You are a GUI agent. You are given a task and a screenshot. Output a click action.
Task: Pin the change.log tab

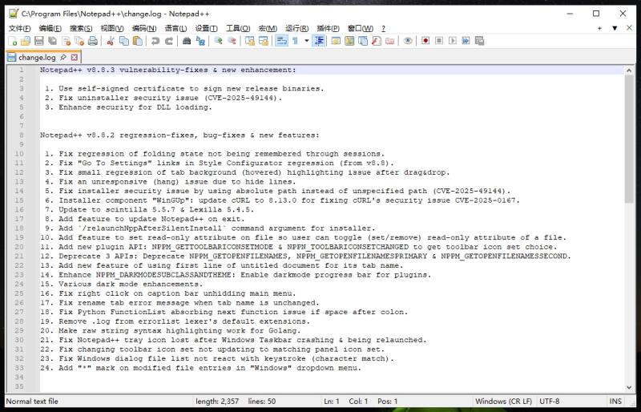(63, 57)
